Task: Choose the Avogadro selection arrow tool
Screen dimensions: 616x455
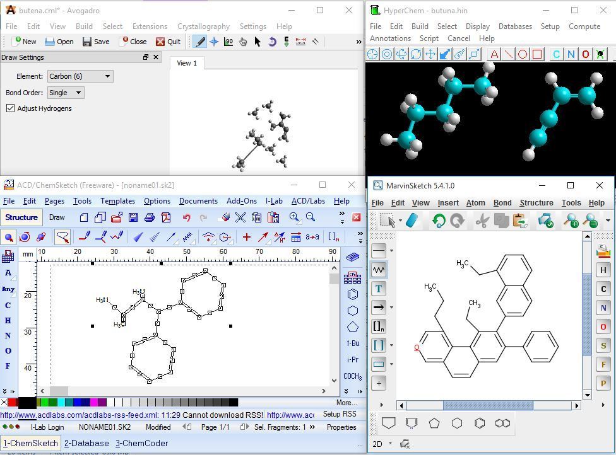Action: [258, 42]
